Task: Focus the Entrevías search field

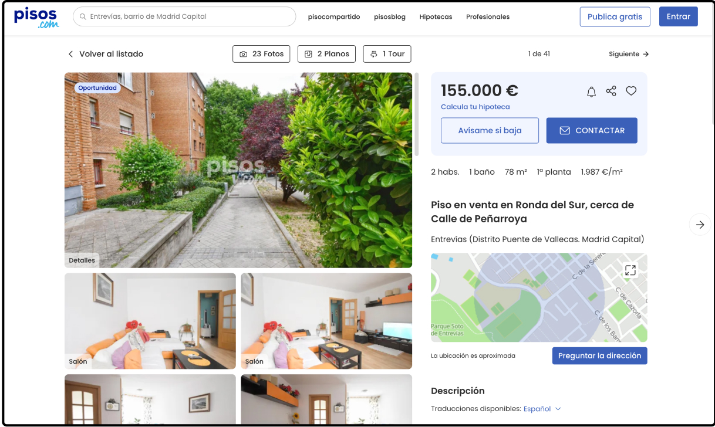Action: 184,16
